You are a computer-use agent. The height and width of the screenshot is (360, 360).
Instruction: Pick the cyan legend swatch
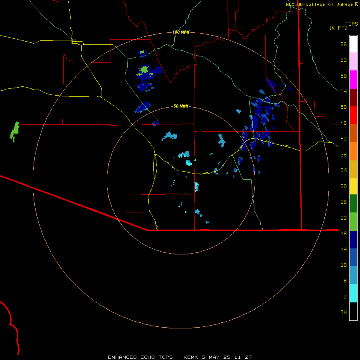353,293
